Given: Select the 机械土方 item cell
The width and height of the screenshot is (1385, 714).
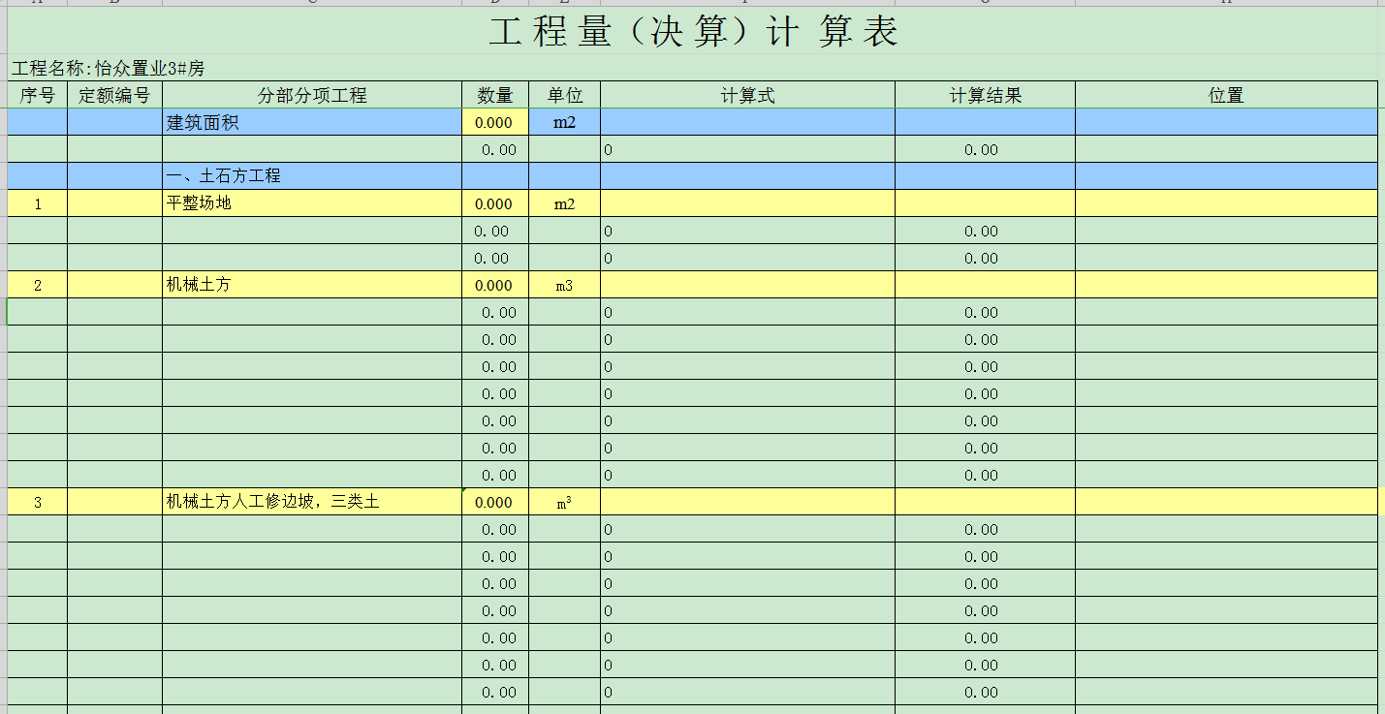Looking at the screenshot, I should (312, 285).
